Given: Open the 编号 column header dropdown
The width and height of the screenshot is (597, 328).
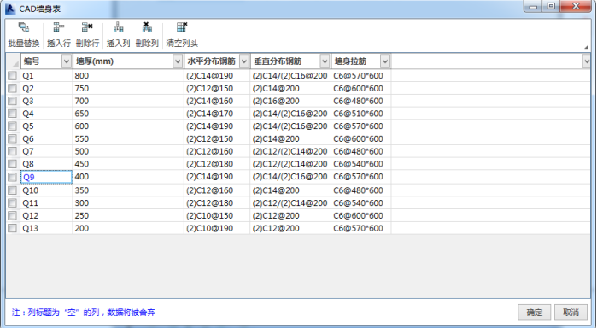Looking at the screenshot, I should point(67,61).
